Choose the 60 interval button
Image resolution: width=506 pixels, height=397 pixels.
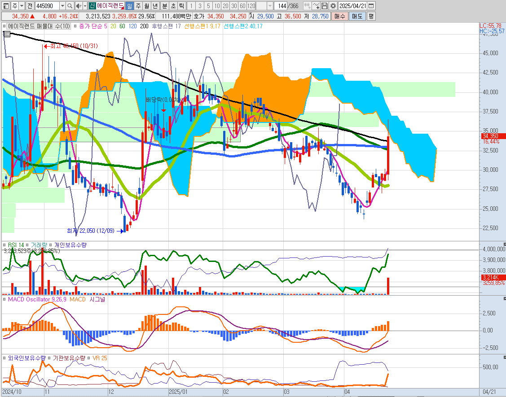pyautogui.click(x=242, y=6)
